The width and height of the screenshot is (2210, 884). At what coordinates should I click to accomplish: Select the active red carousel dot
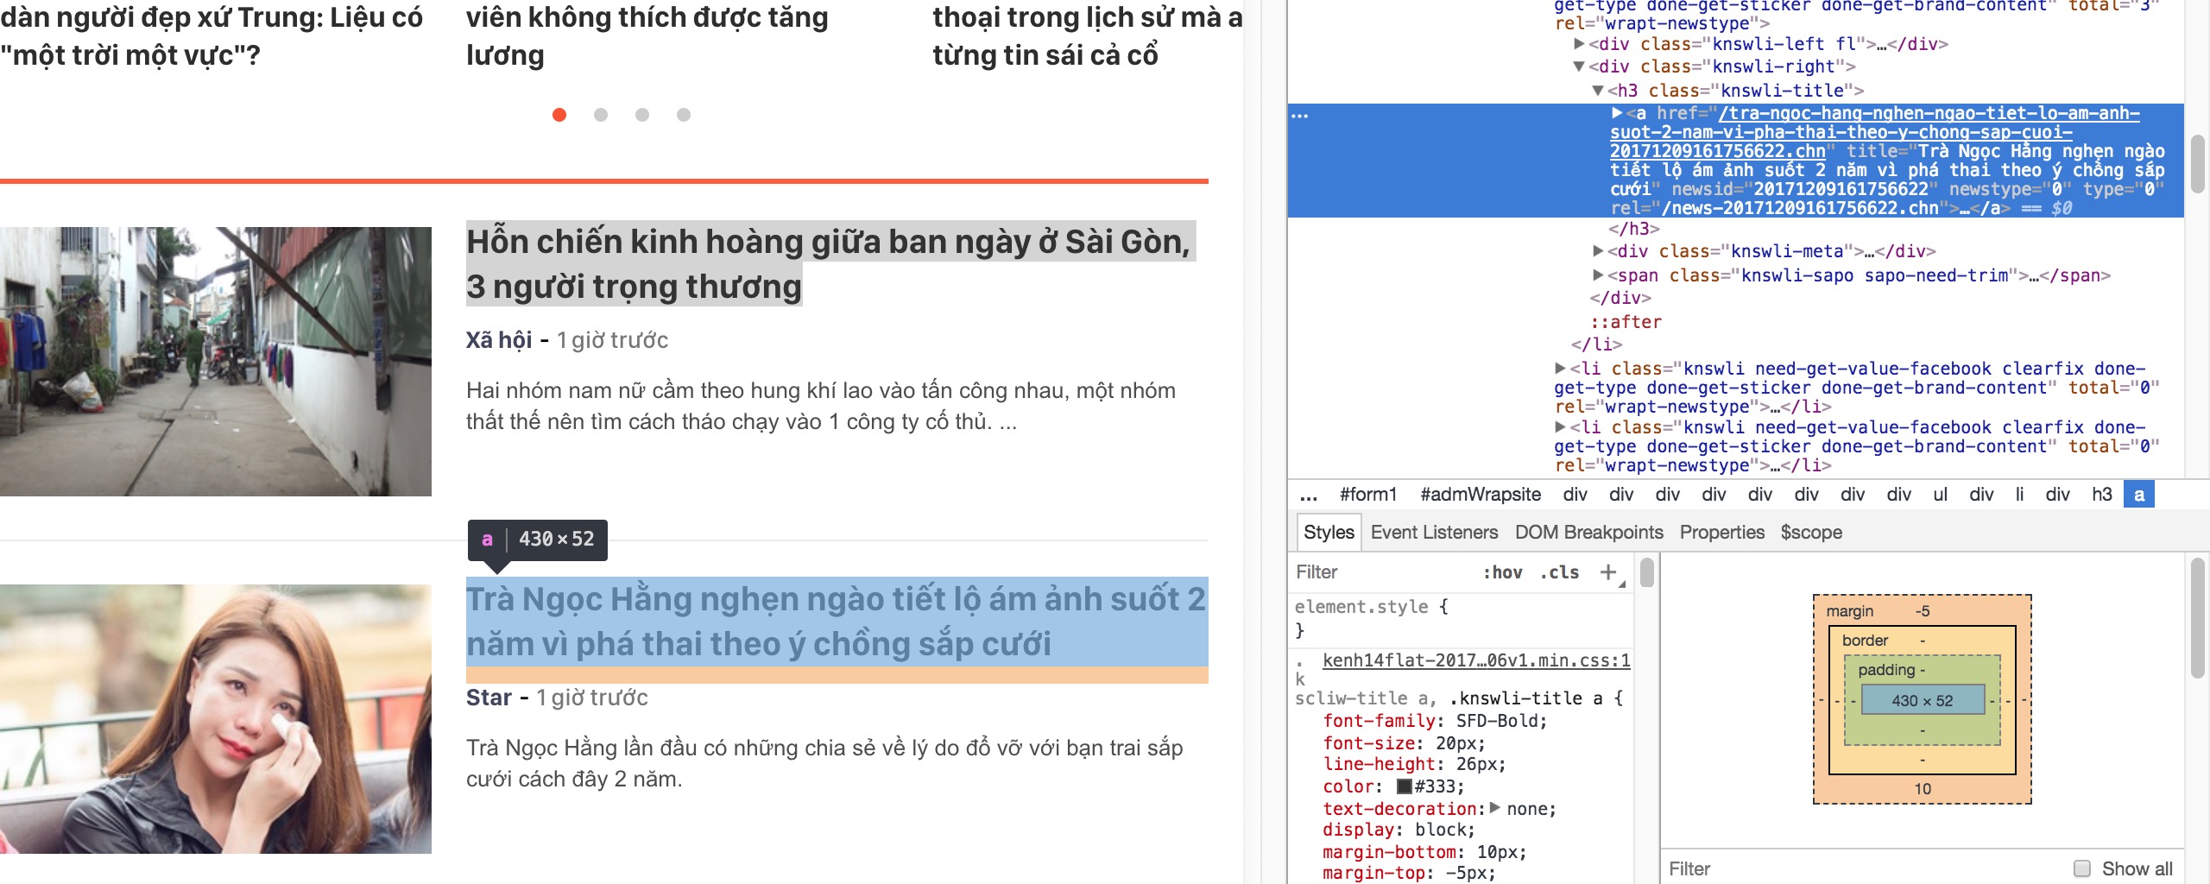559,115
